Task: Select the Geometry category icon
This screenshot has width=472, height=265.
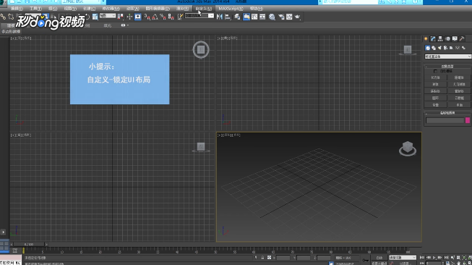Action: (x=428, y=48)
